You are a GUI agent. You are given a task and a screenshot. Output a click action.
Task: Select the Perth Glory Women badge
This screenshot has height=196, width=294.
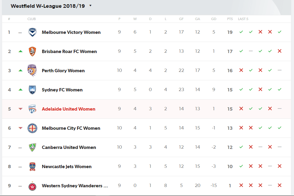[x=32, y=70]
